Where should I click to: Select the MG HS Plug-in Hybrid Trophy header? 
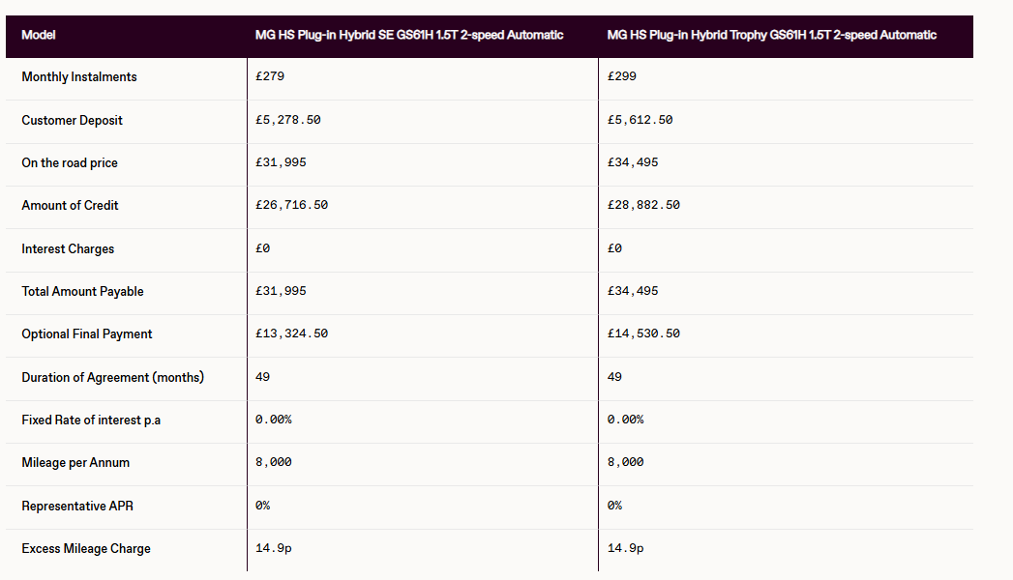[771, 35]
